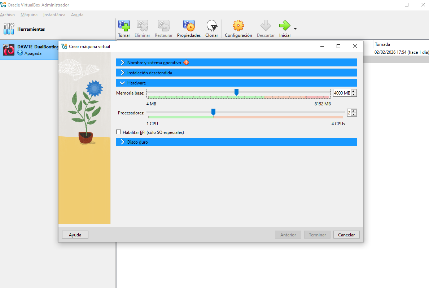Click the Oracle VirtualBox main window logo
The height and width of the screenshot is (288, 429).
click(x=3, y=5)
